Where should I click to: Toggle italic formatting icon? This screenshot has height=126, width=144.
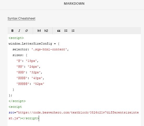(19, 31)
